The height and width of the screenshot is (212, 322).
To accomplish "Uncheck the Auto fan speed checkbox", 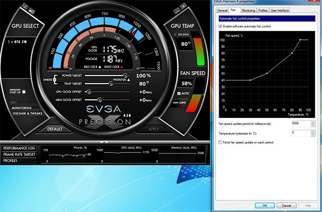I will (x=179, y=93).
